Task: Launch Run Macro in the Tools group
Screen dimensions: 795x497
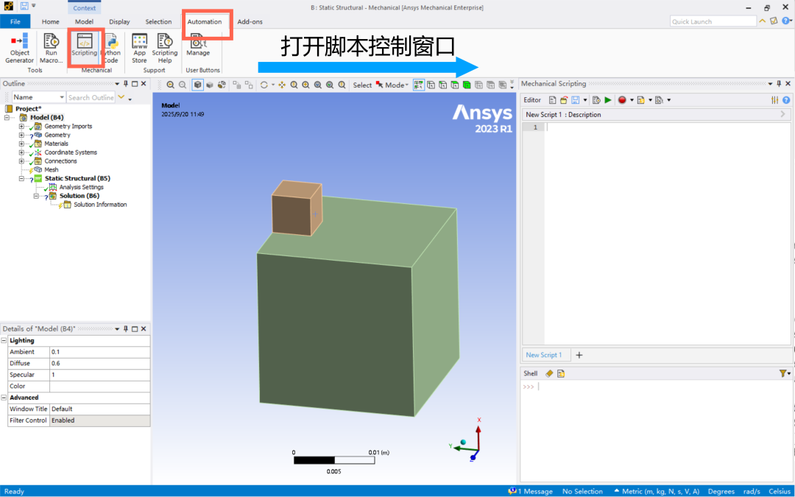Action: click(51, 47)
